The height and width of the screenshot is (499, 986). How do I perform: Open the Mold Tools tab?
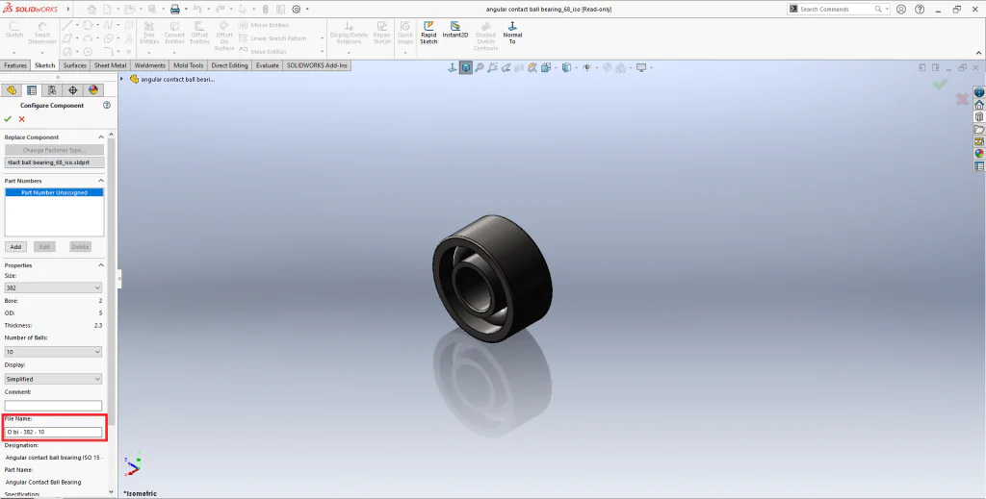[188, 65]
